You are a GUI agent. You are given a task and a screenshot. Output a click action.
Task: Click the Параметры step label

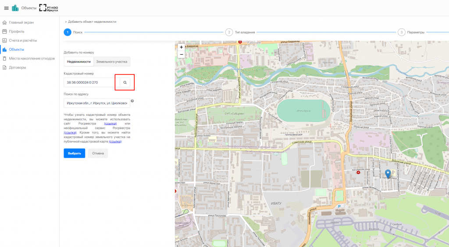(x=416, y=32)
